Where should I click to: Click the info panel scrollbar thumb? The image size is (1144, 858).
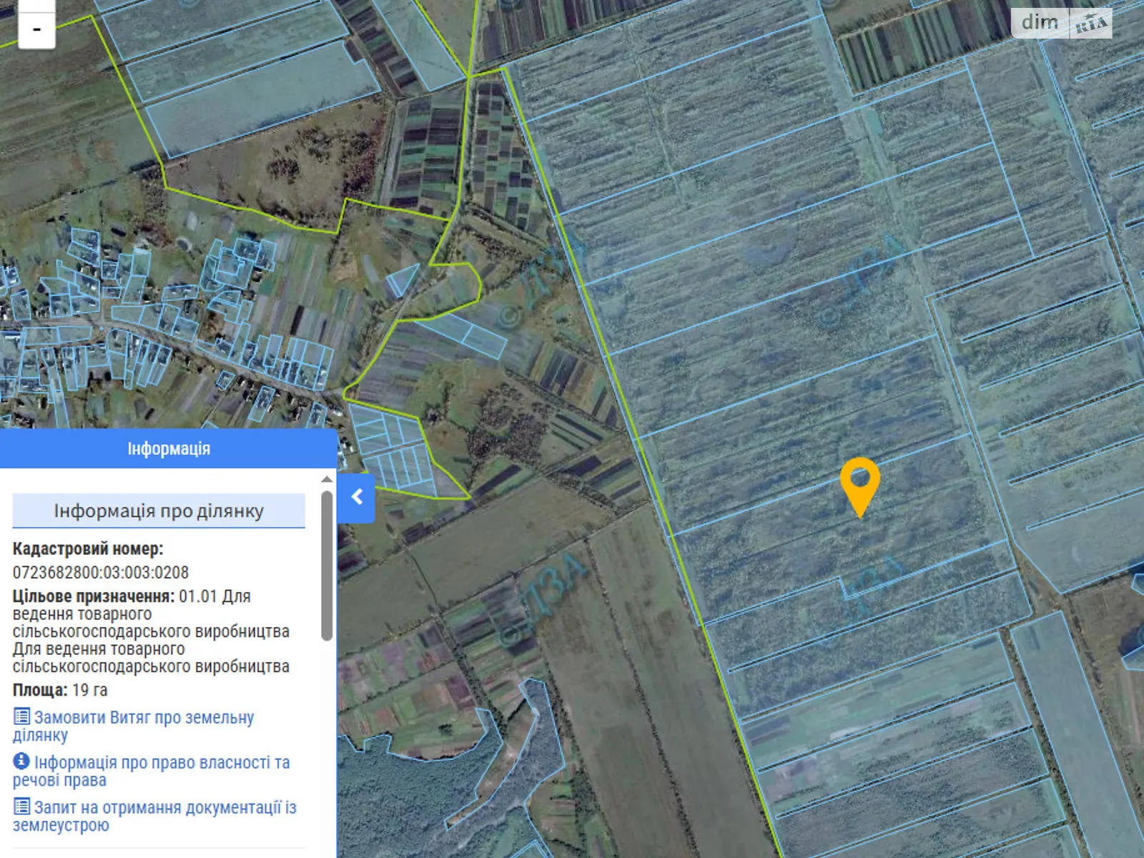click(327, 565)
